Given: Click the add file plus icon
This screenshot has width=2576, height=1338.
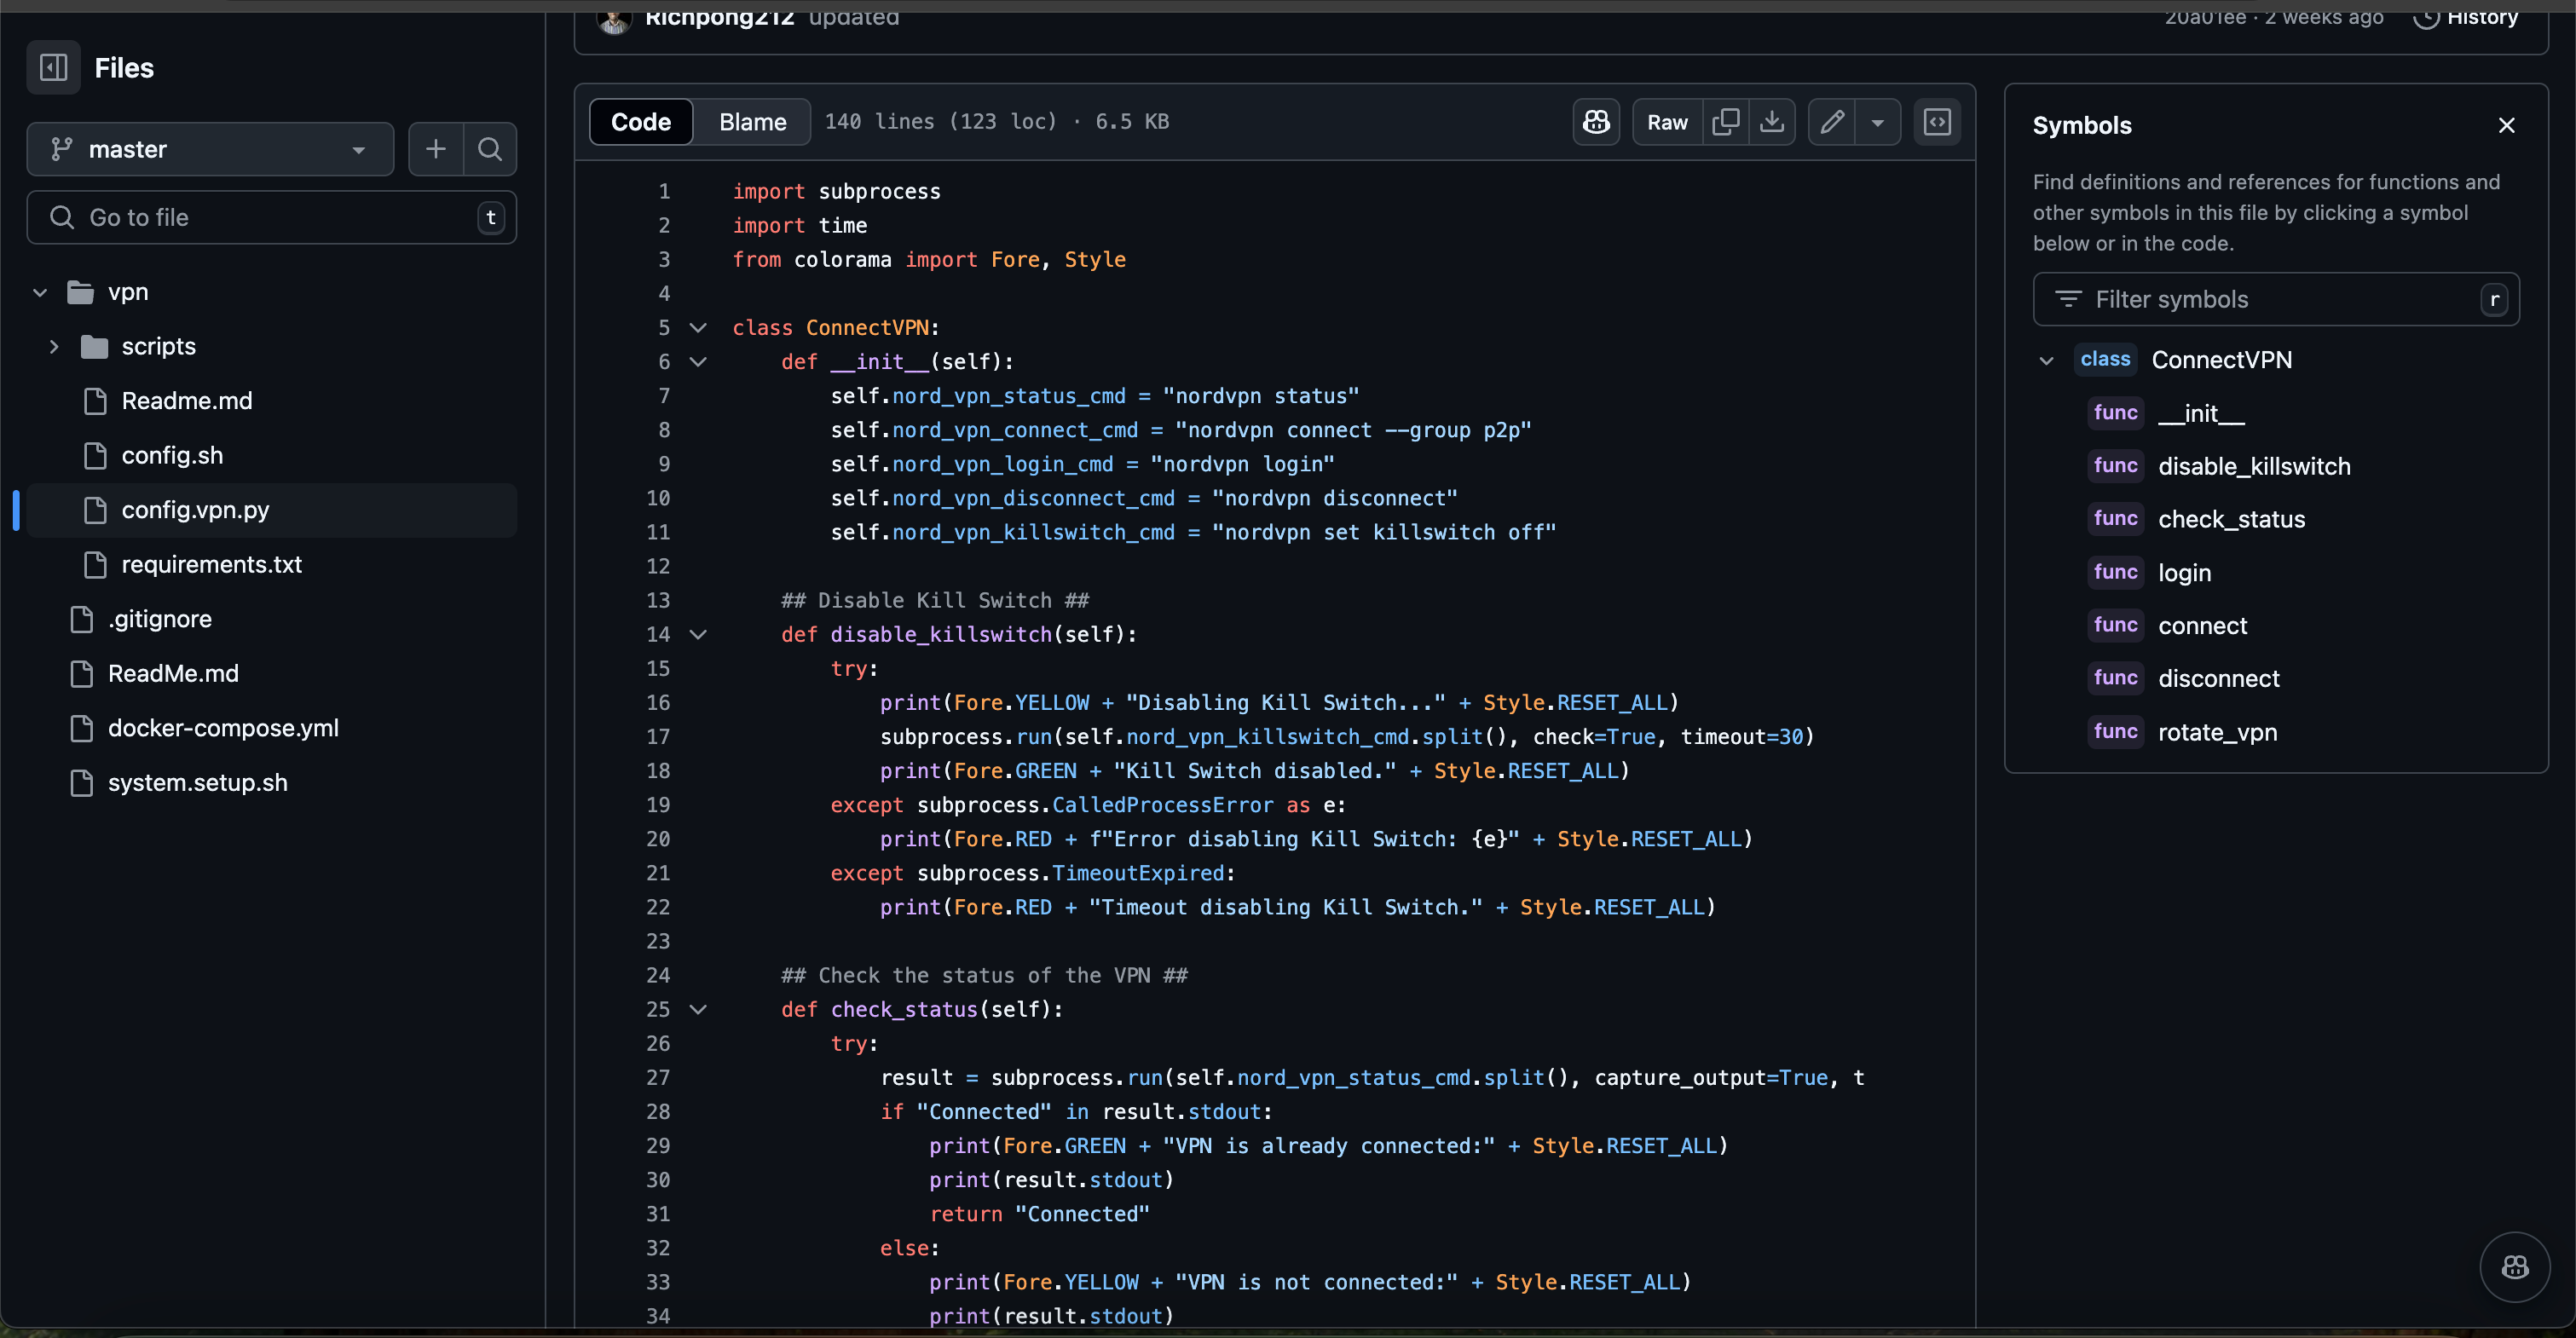Looking at the screenshot, I should pos(436,149).
